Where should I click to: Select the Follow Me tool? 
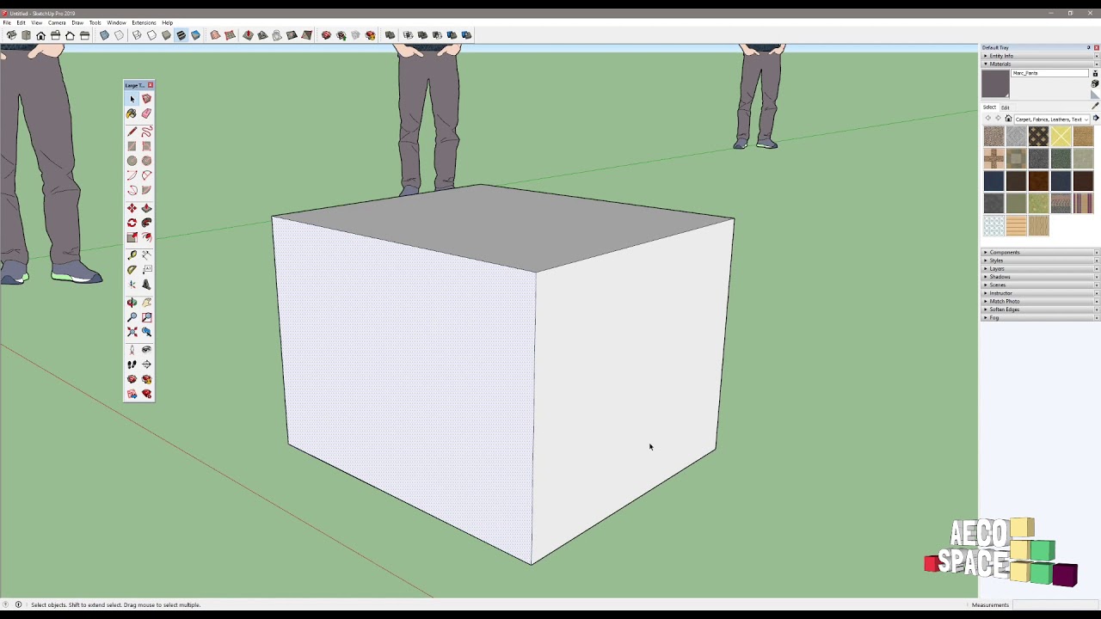click(146, 223)
